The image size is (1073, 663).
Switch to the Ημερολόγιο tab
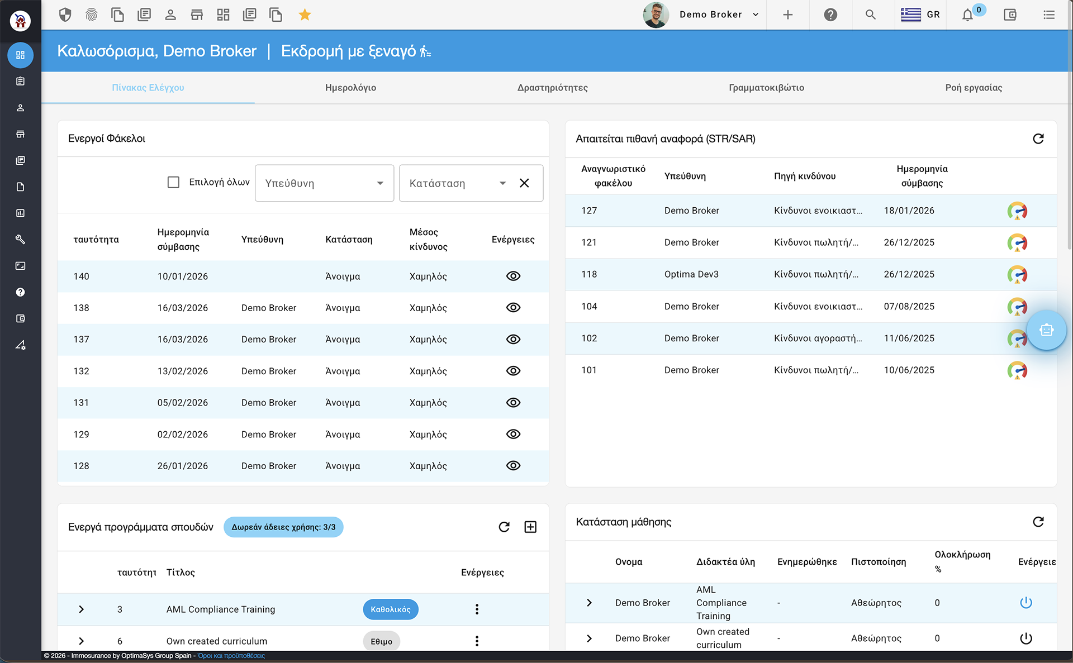[x=350, y=88]
